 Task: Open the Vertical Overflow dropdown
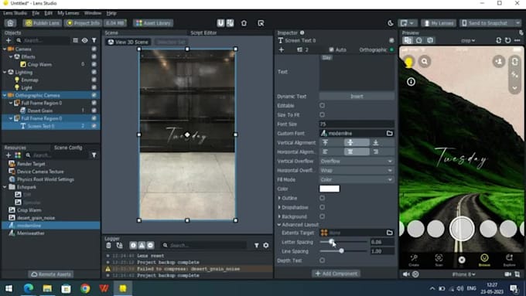[357, 162]
